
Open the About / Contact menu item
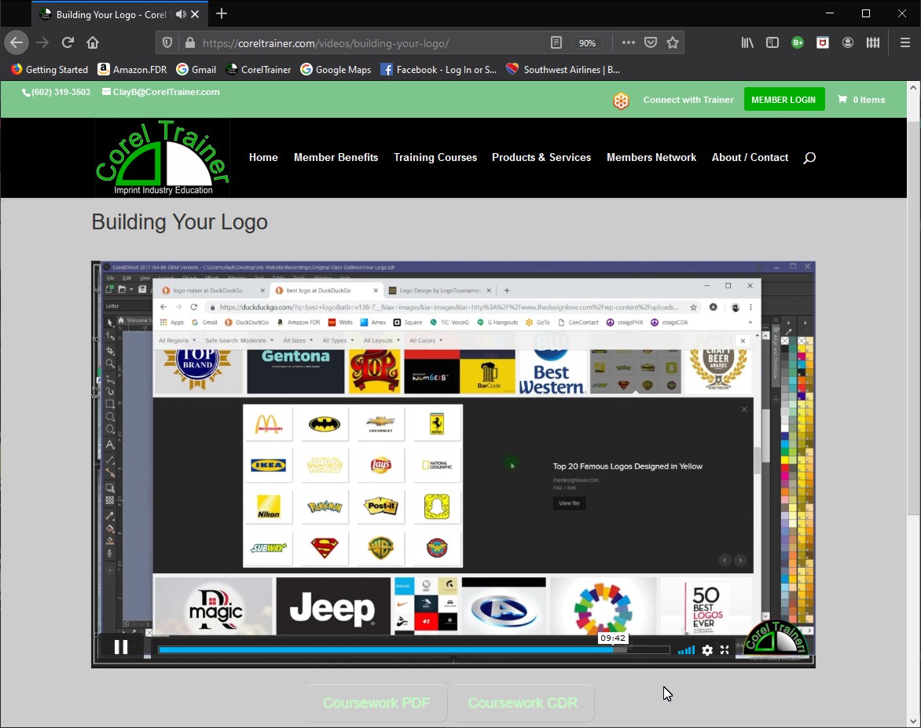pos(750,157)
